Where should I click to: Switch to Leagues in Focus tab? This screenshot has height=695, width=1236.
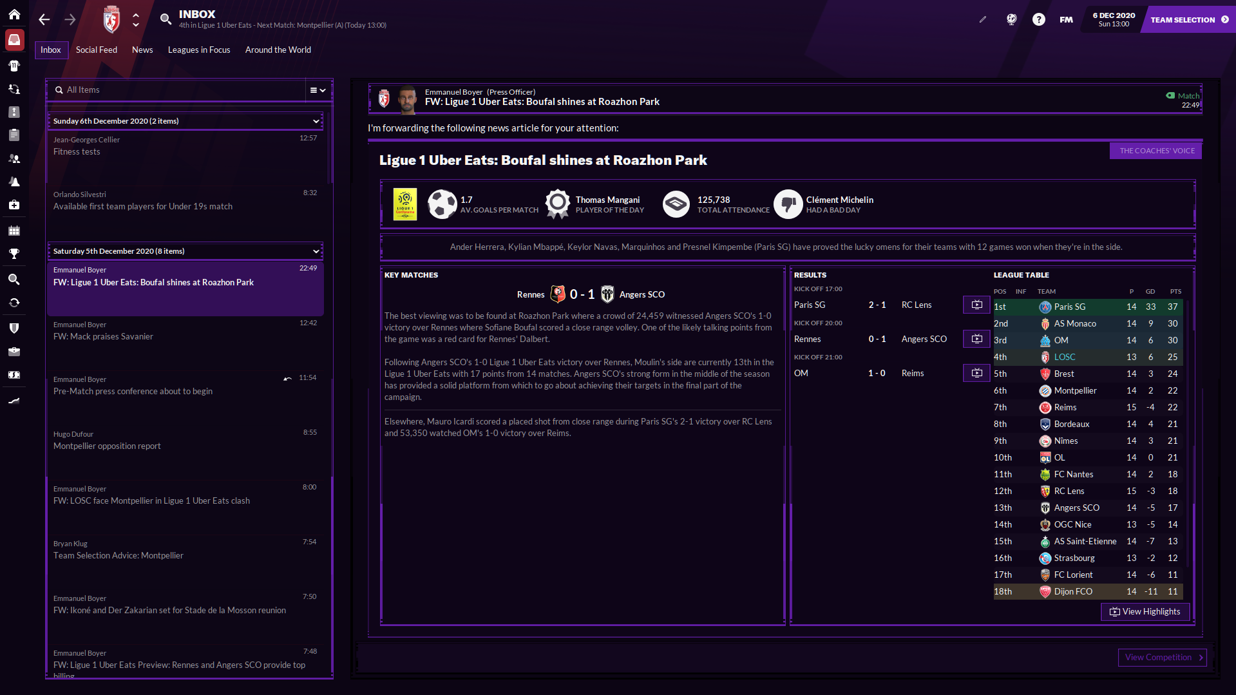[x=199, y=50]
